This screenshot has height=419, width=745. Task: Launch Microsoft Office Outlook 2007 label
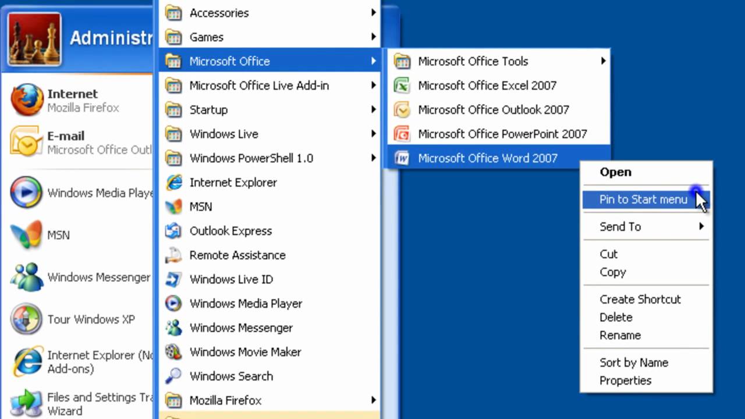click(x=494, y=110)
